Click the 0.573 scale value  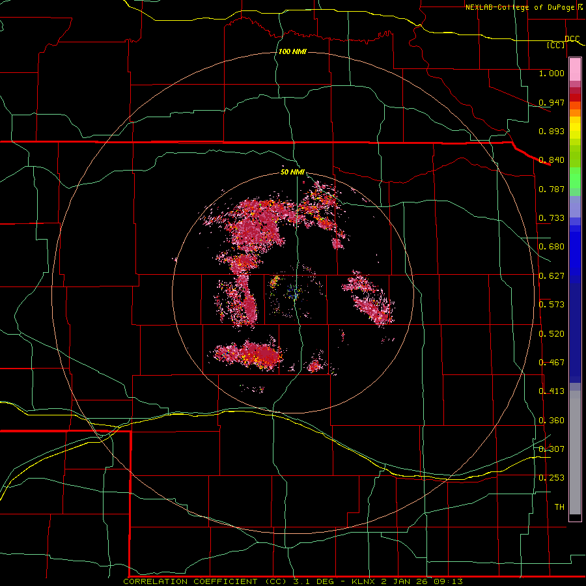click(x=551, y=305)
